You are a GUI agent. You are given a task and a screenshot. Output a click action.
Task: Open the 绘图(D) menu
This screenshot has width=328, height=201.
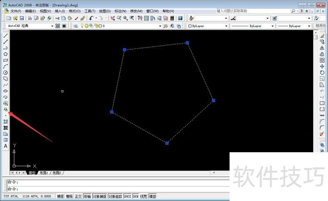pos(105,11)
